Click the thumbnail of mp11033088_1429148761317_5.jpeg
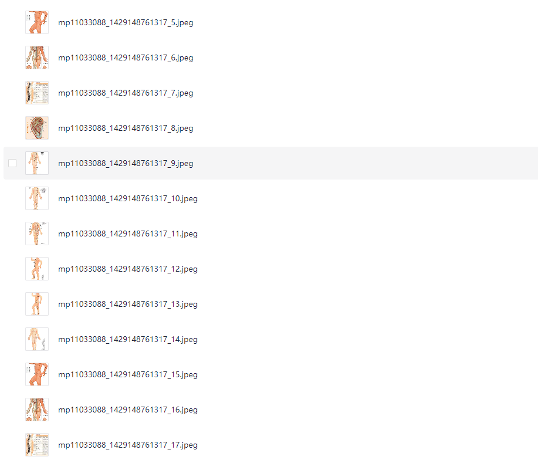The width and height of the screenshot is (538, 460). point(37,22)
